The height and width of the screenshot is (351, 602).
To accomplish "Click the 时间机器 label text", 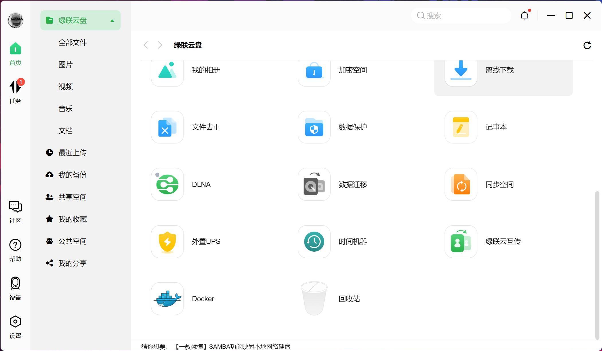I will [353, 242].
